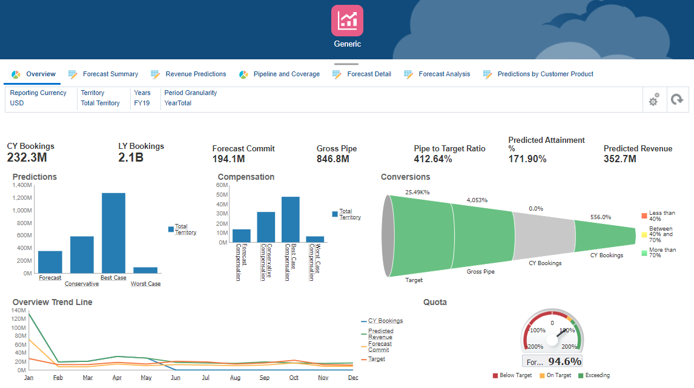Click the 25.49K% funnel label
Viewport: 694px width, 388px height.
click(x=417, y=192)
